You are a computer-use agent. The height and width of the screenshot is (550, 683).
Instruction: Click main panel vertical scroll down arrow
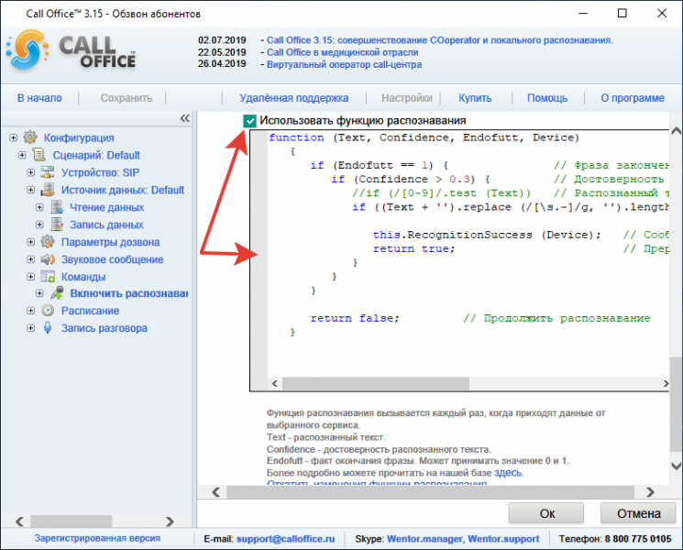pos(676,466)
